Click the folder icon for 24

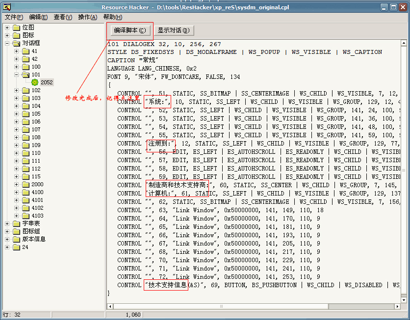click(17, 247)
